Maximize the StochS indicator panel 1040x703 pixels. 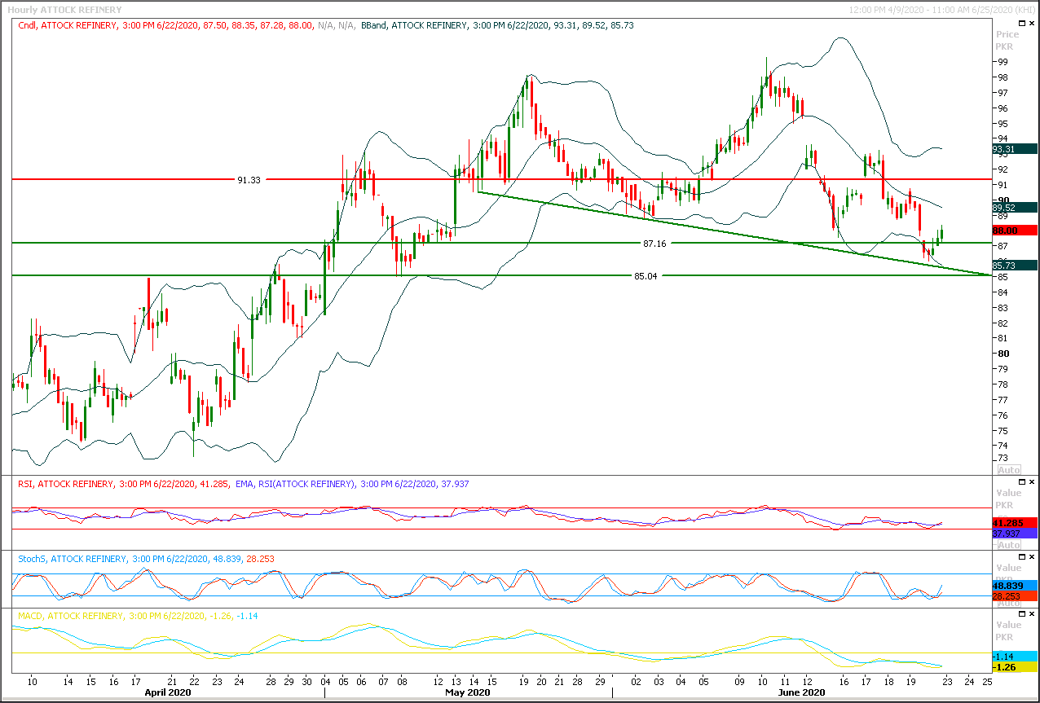[x=1022, y=558]
